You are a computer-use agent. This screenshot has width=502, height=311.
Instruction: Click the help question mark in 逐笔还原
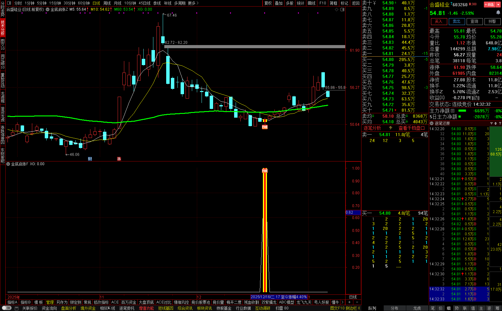500,123
